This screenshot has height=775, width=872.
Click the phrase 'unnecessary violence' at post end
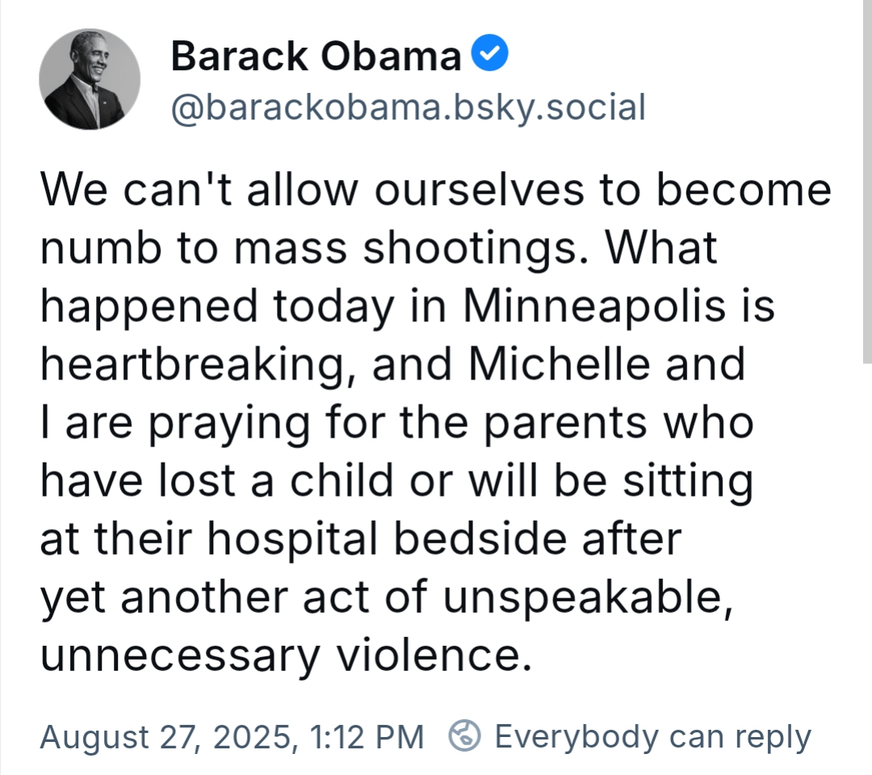[287, 656]
